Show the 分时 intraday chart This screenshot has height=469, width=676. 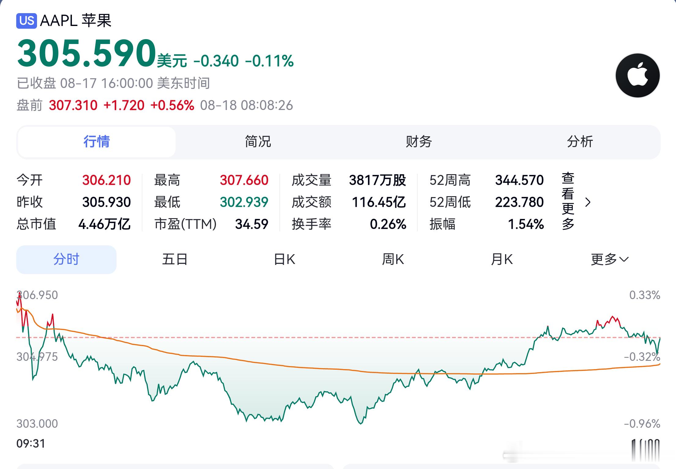[x=66, y=259]
